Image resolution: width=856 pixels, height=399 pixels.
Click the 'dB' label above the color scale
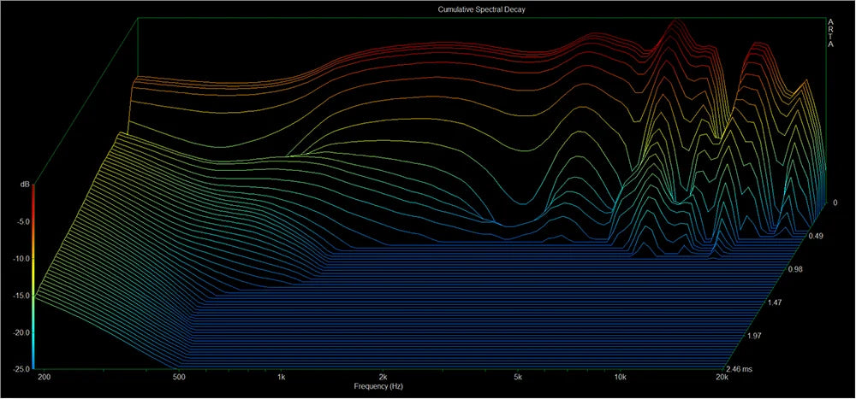[x=25, y=185]
